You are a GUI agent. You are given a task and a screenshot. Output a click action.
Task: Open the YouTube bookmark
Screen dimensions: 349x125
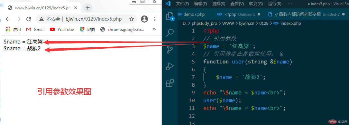62,29
